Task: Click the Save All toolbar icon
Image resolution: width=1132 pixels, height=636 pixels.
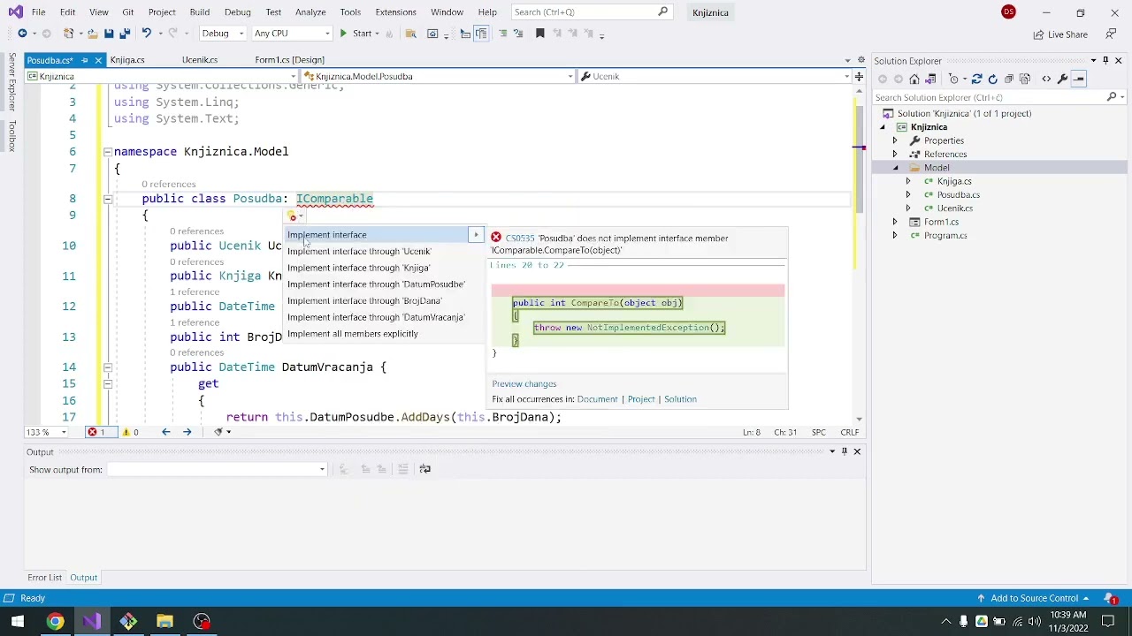Action: pyautogui.click(x=125, y=34)
